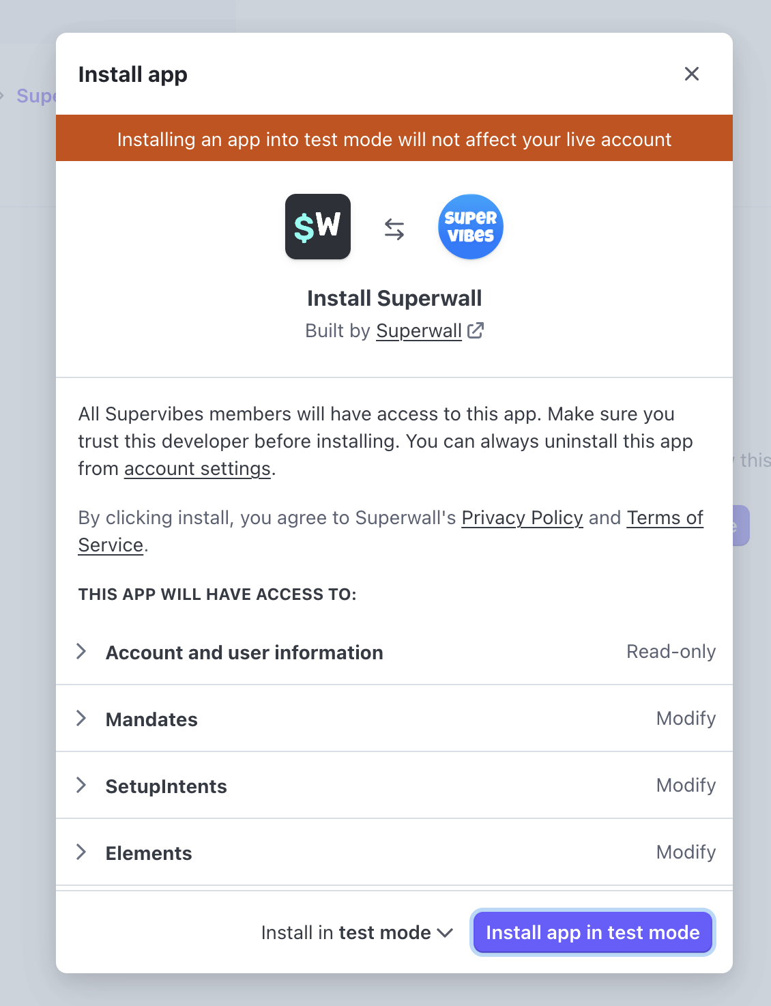This screenshot has width=771, height=1006.
Task: Expand the SetupIntents permission chevron
Action: tap(81, 786)
